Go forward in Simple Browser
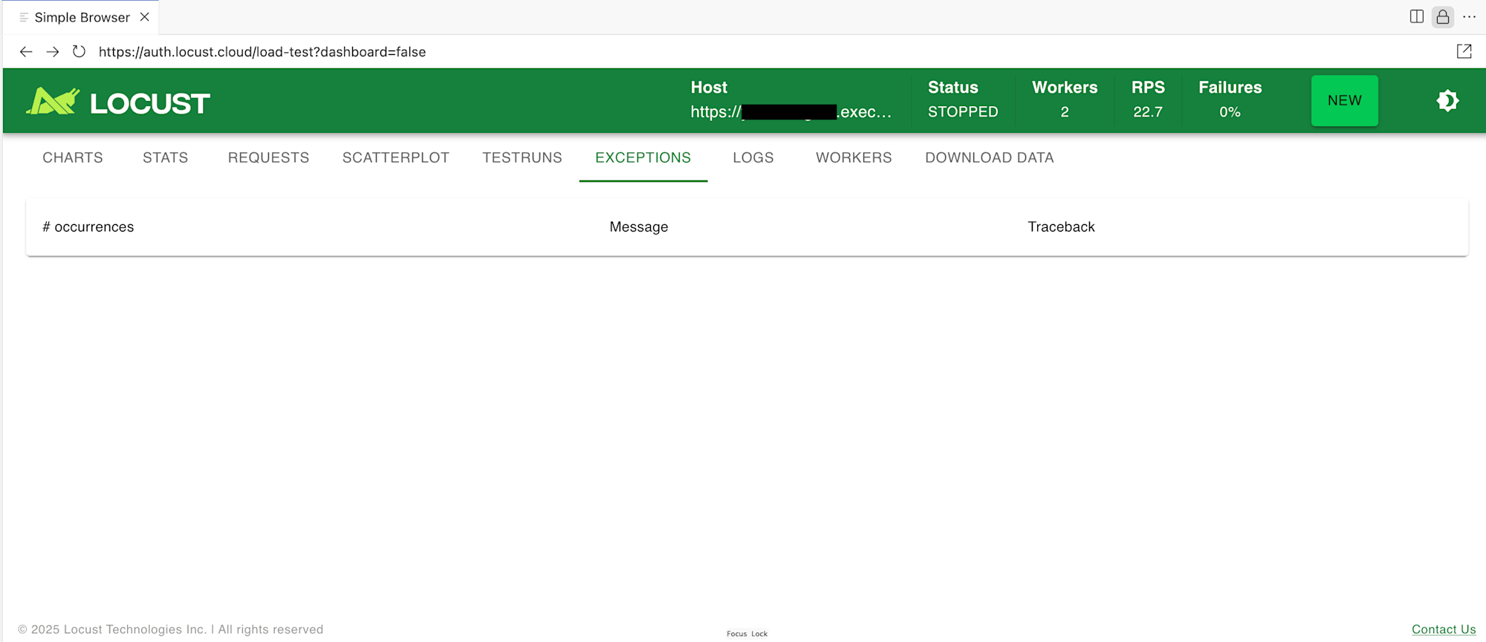This screenshot has width=1486, height=642. pos(53,52)
